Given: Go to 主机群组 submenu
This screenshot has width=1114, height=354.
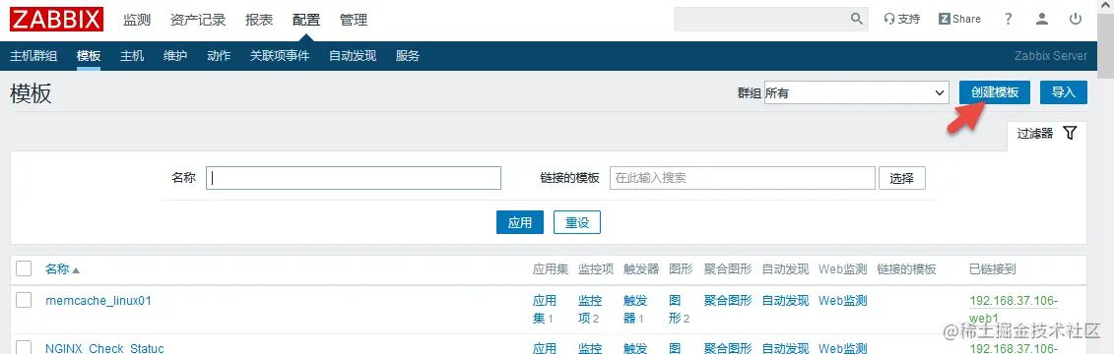Looking at the screenshot, I should coord(33,56).
